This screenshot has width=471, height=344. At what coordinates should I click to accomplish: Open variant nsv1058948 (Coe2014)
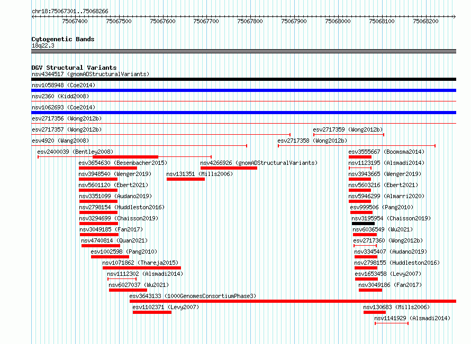64,85
